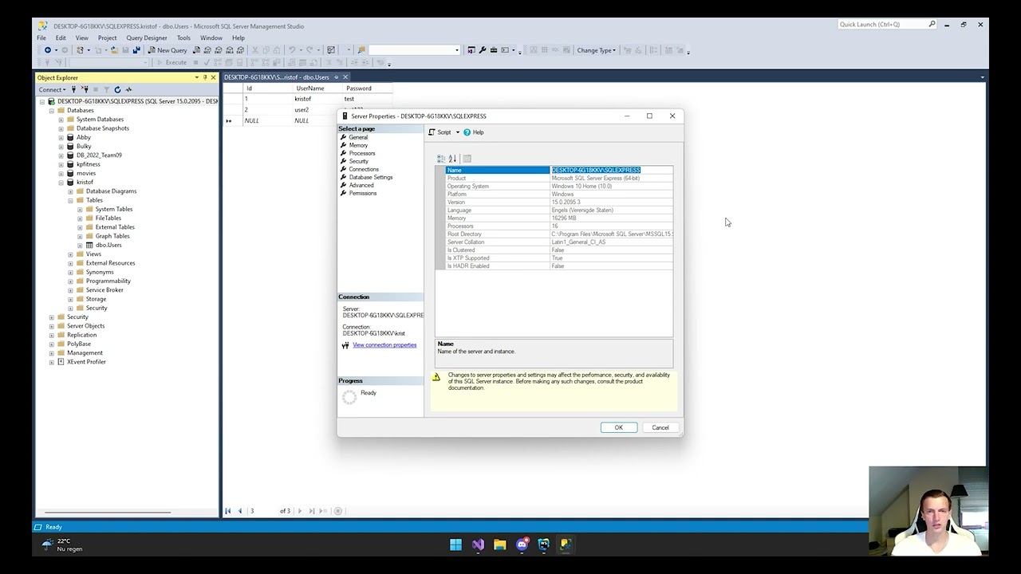
Task: Open Discord from the taskbar
Action: (x=522, y=545)
